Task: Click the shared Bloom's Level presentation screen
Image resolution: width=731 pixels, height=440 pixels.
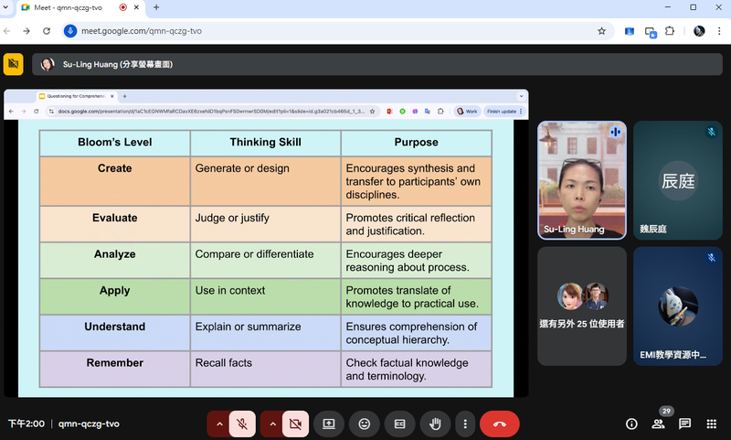Action: [x=266, y=256]
